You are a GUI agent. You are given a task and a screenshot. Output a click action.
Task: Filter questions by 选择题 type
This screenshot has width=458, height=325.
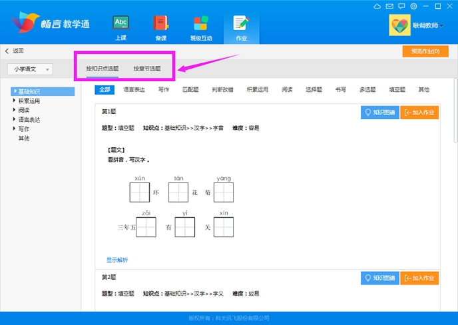click(314, 89)
